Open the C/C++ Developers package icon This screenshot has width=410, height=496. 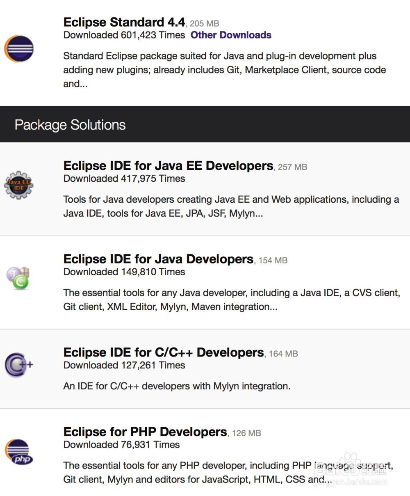coord(18,364)
